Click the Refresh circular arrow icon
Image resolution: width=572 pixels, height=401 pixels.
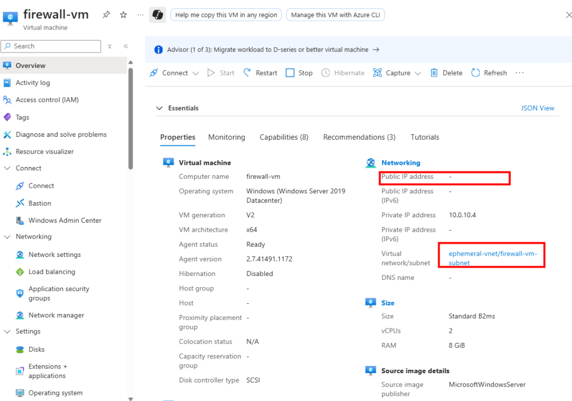[475, 73]
